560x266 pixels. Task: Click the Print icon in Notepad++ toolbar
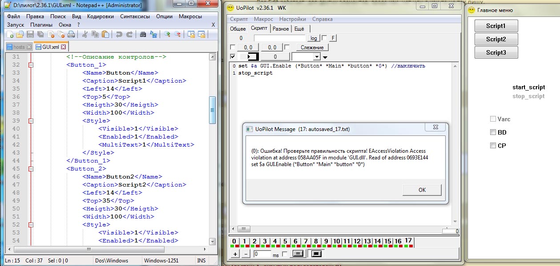[x=71, y=34]
